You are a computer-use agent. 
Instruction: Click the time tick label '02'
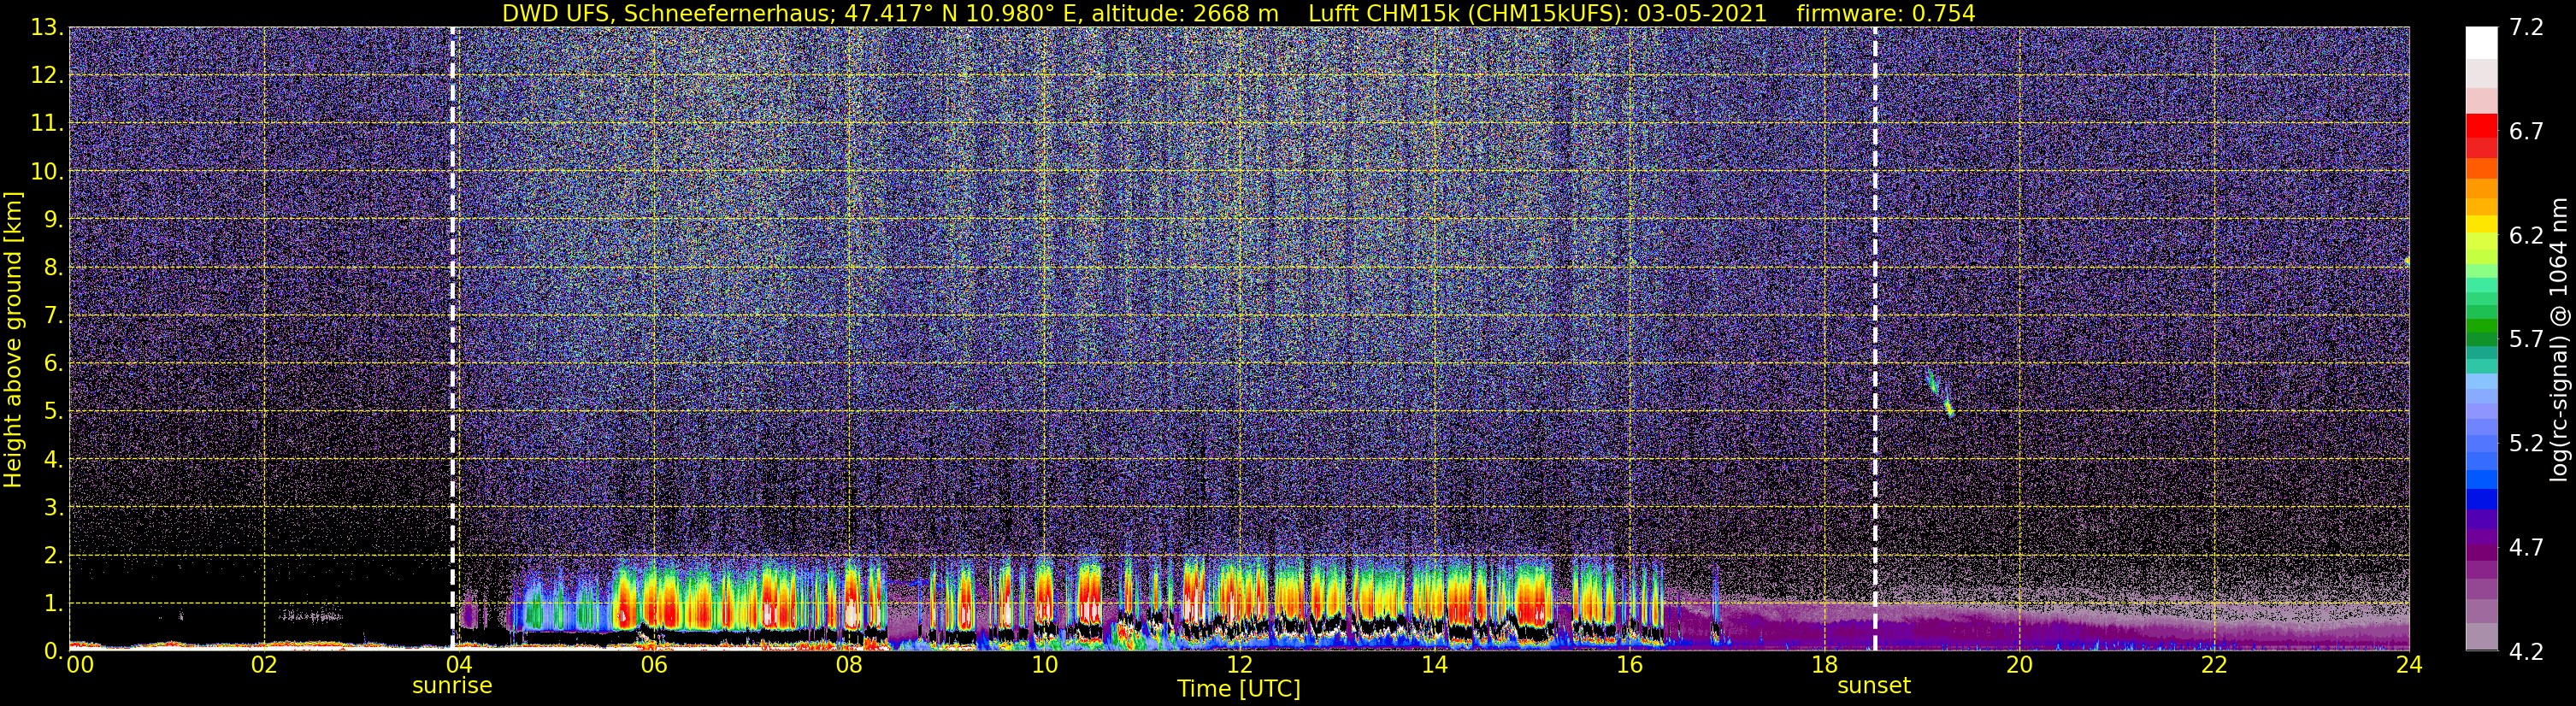264,665
